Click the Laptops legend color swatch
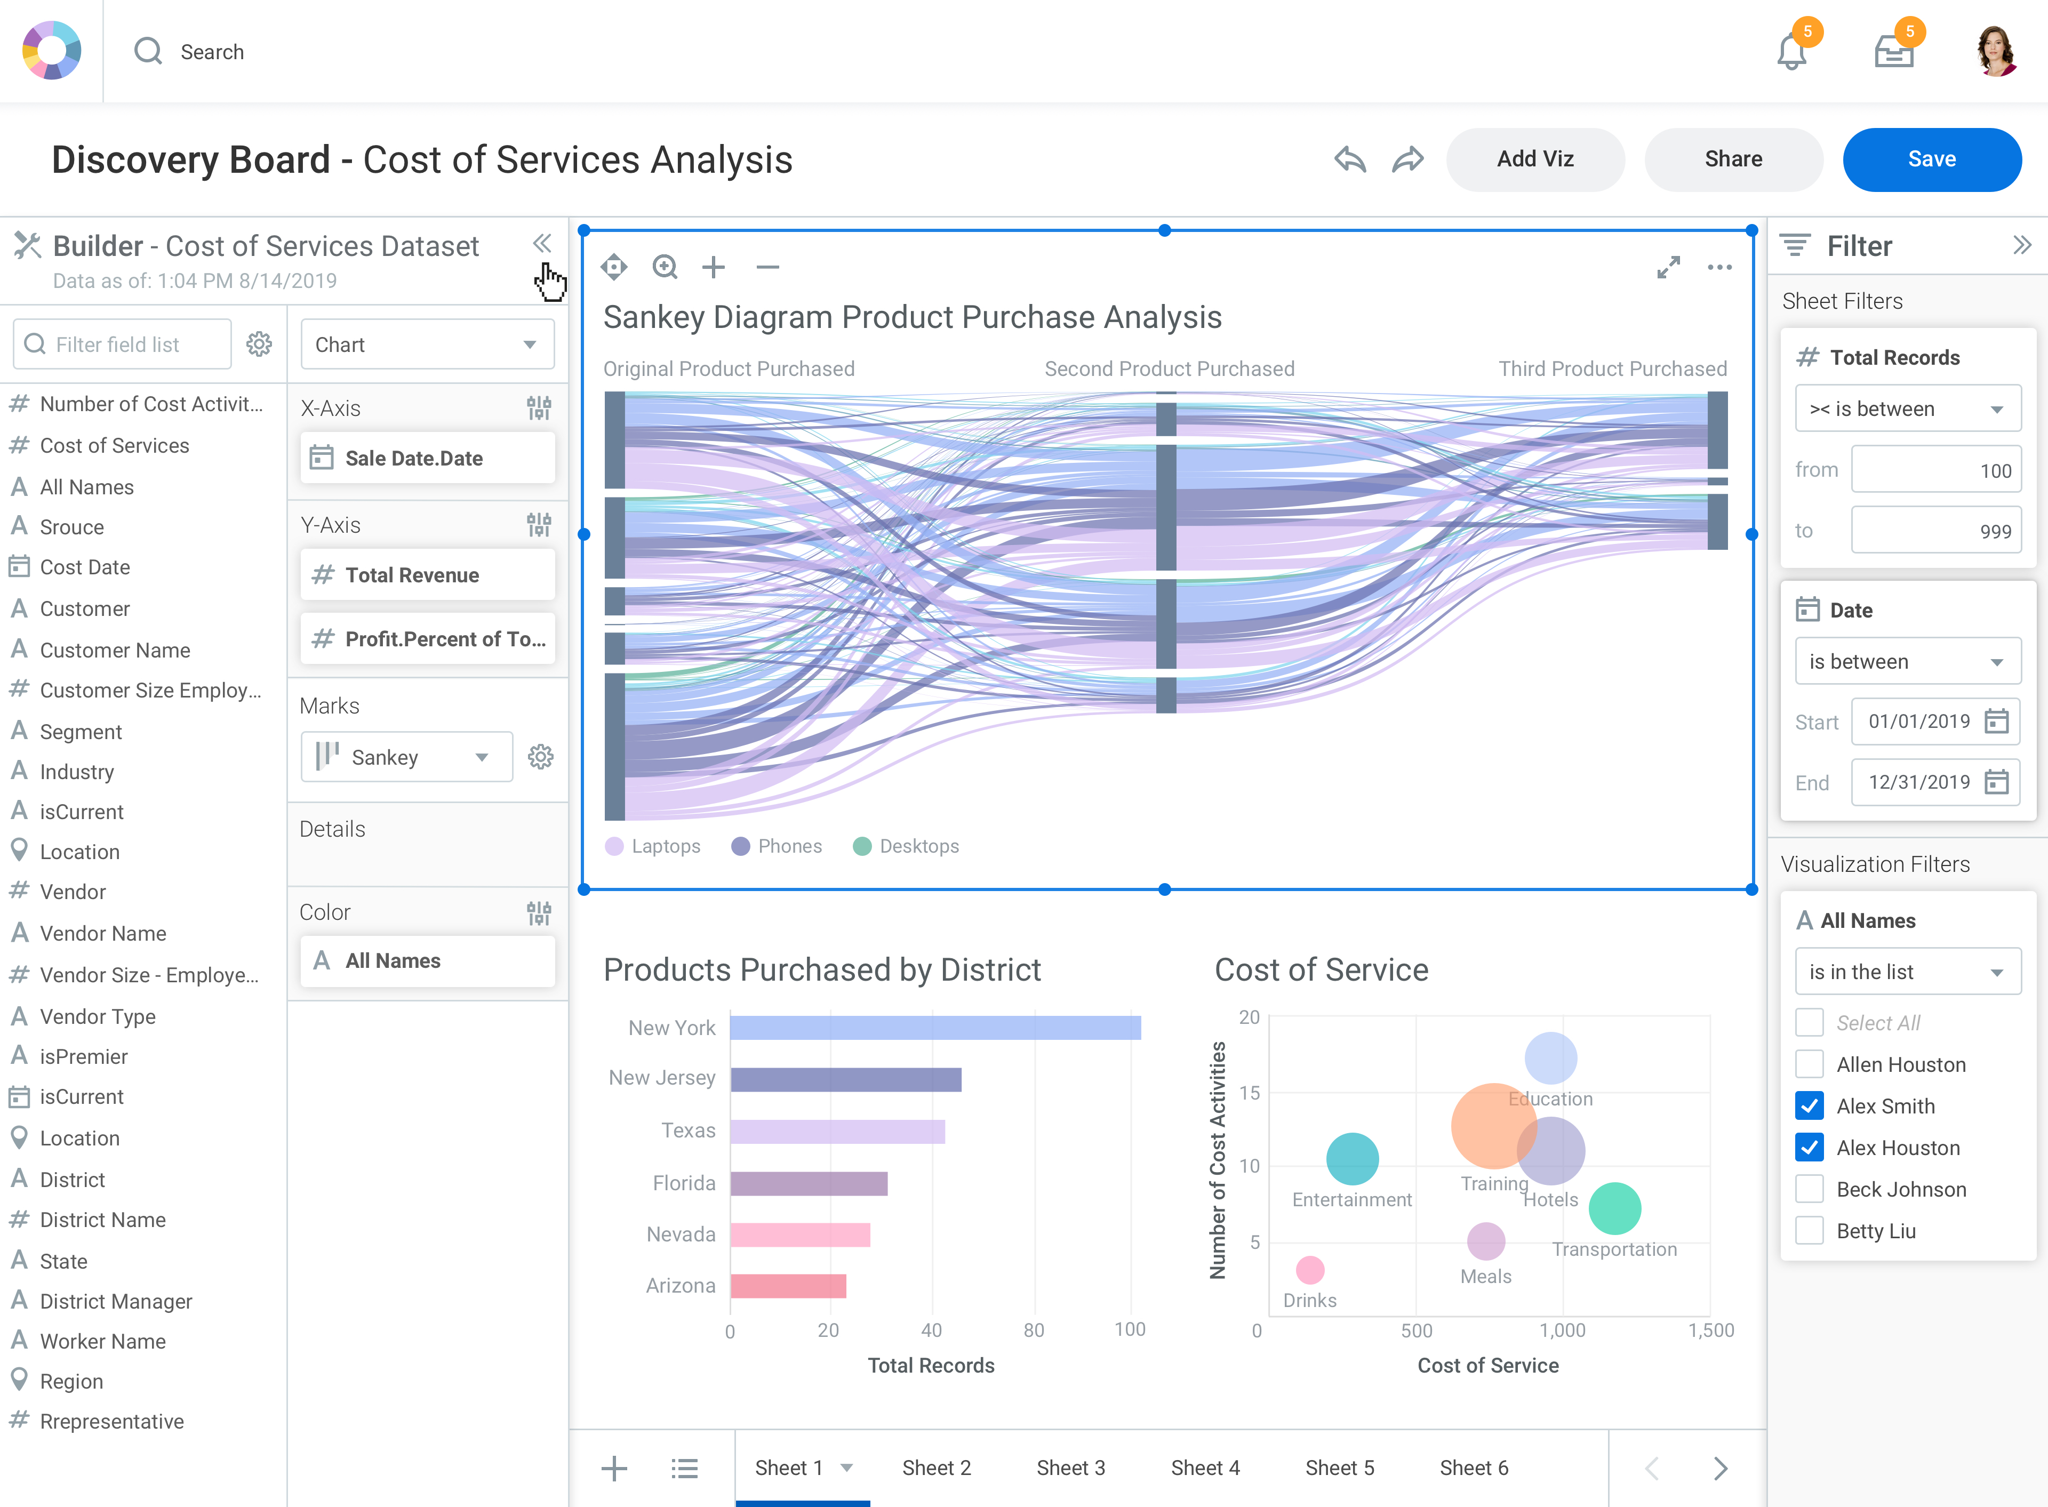2048x1507 pixels. tap(614, 846)
